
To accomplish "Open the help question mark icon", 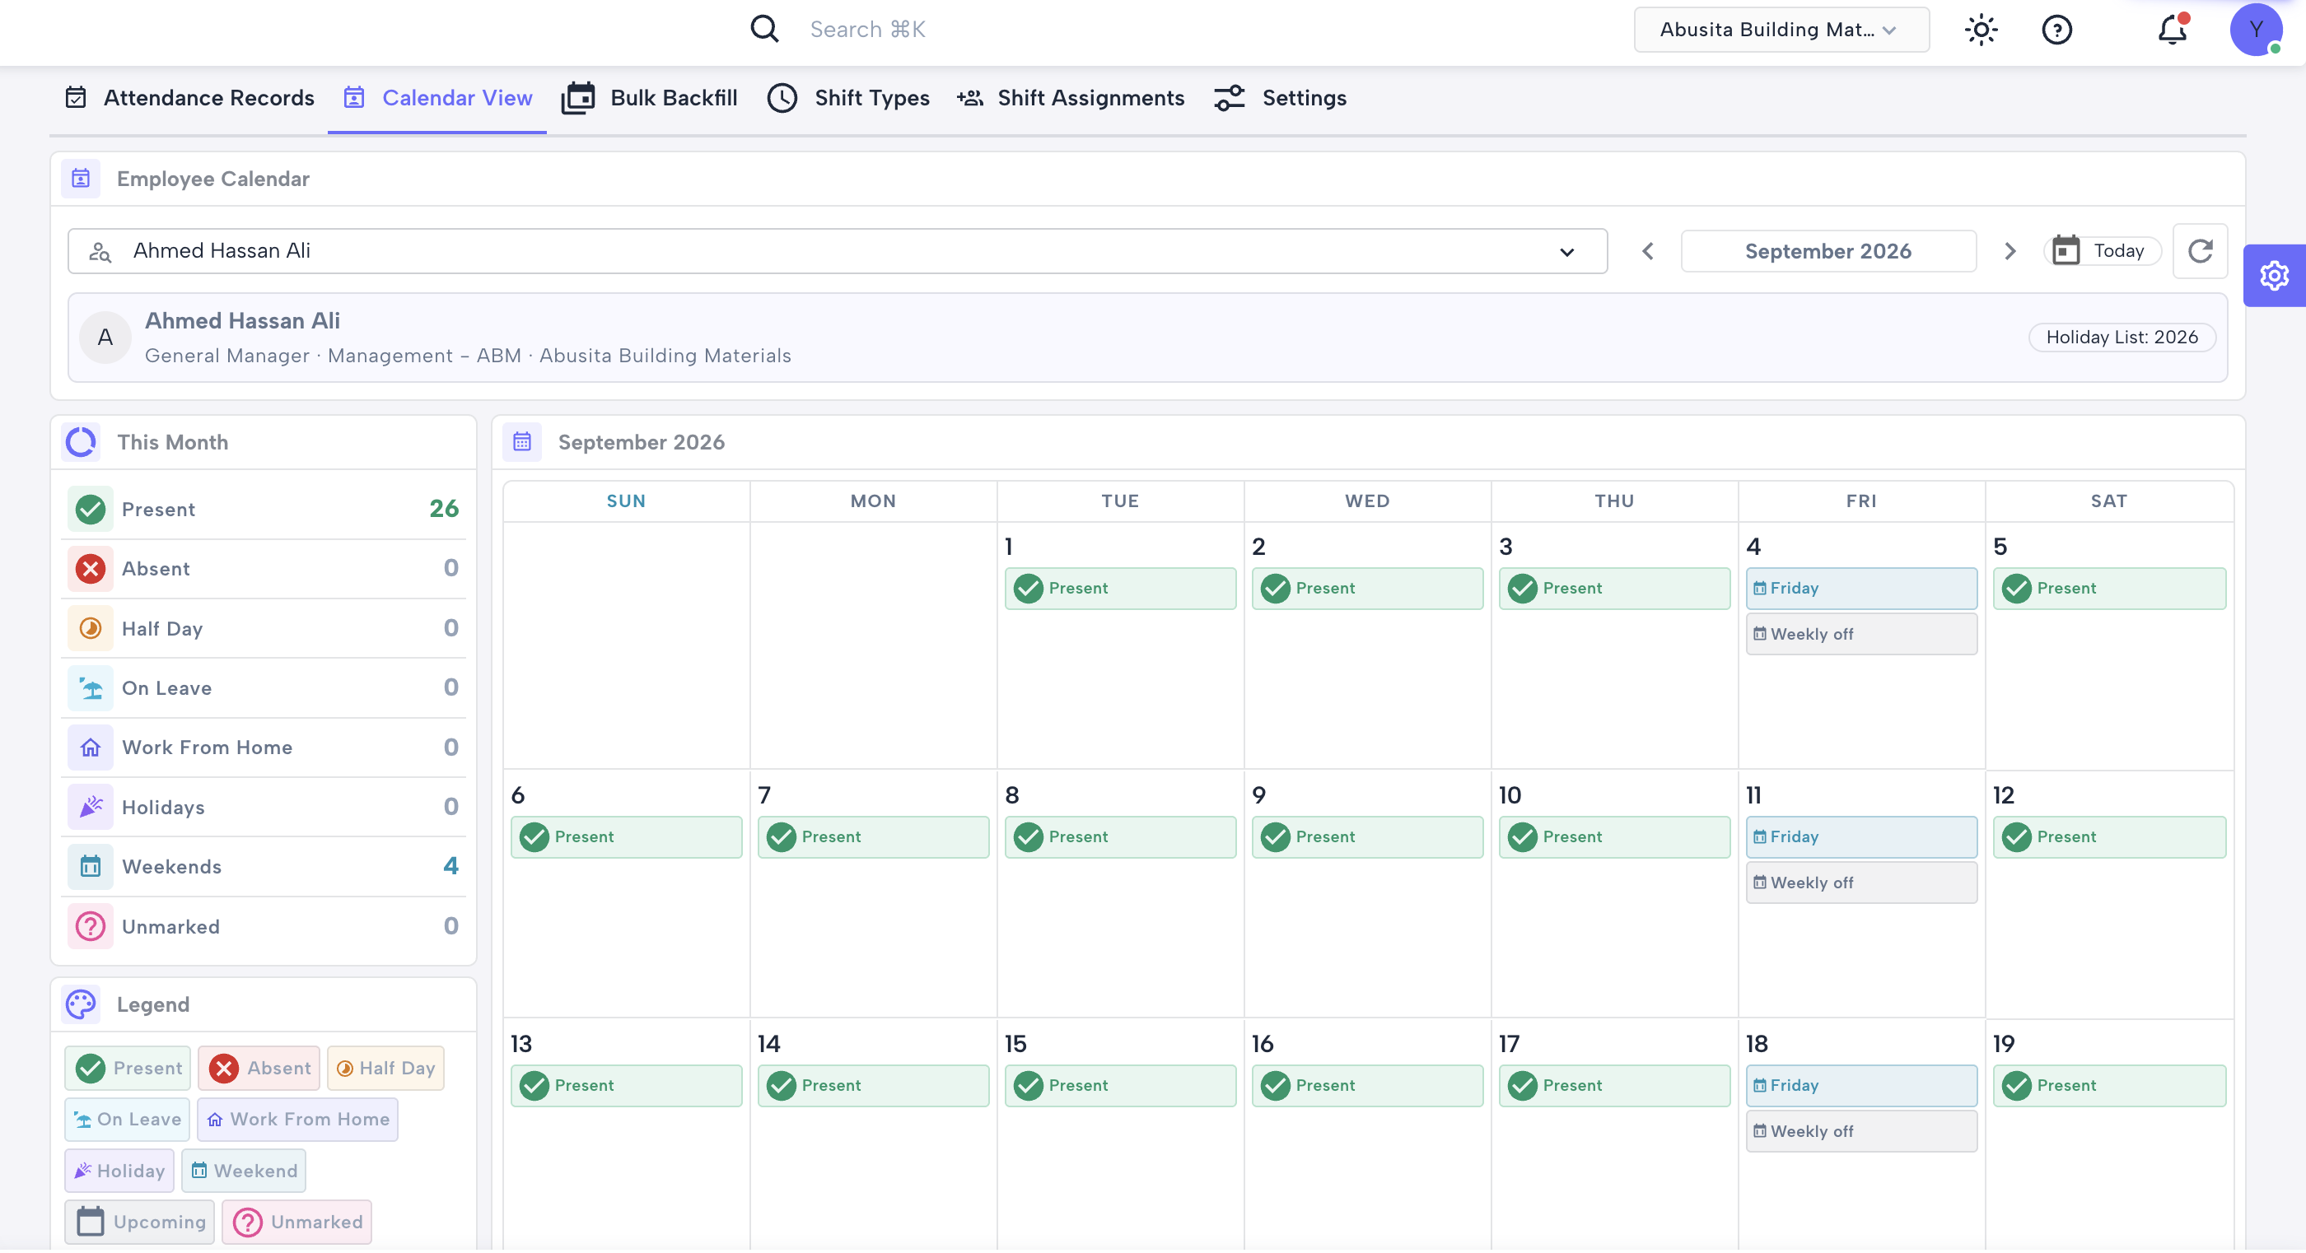I will pyautogui.click(x=2057, y=30).
